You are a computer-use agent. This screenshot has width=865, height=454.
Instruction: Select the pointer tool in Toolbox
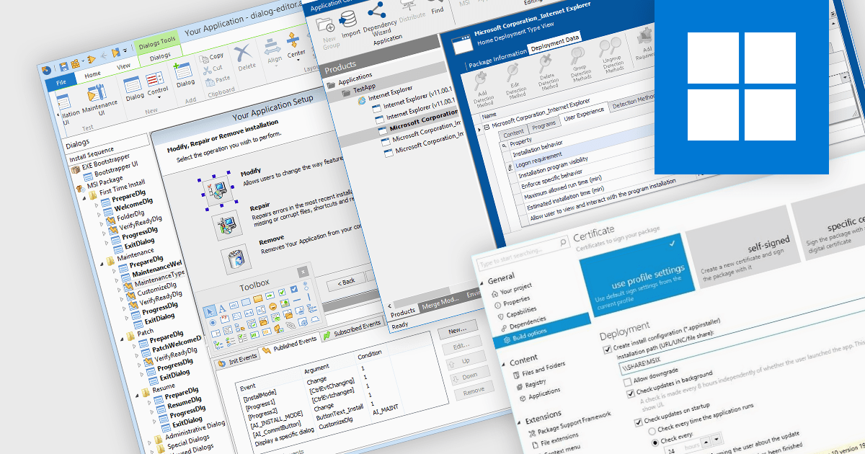pyautogui.click(x=210, y=311)
